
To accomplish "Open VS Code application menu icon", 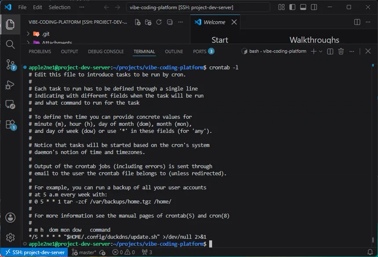I will click(8, 7).
